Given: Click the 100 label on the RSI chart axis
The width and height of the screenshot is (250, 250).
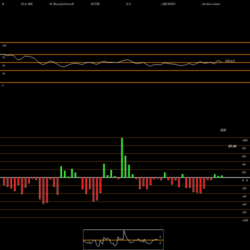Looking at the screenshot, I should click(4, 45).
